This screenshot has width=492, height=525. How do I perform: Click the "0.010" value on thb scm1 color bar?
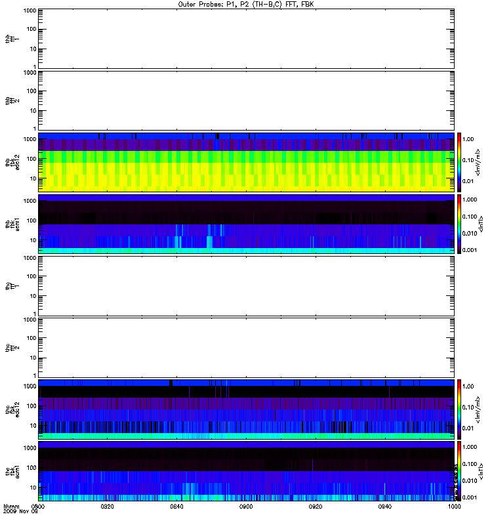[x=470, y=234]
